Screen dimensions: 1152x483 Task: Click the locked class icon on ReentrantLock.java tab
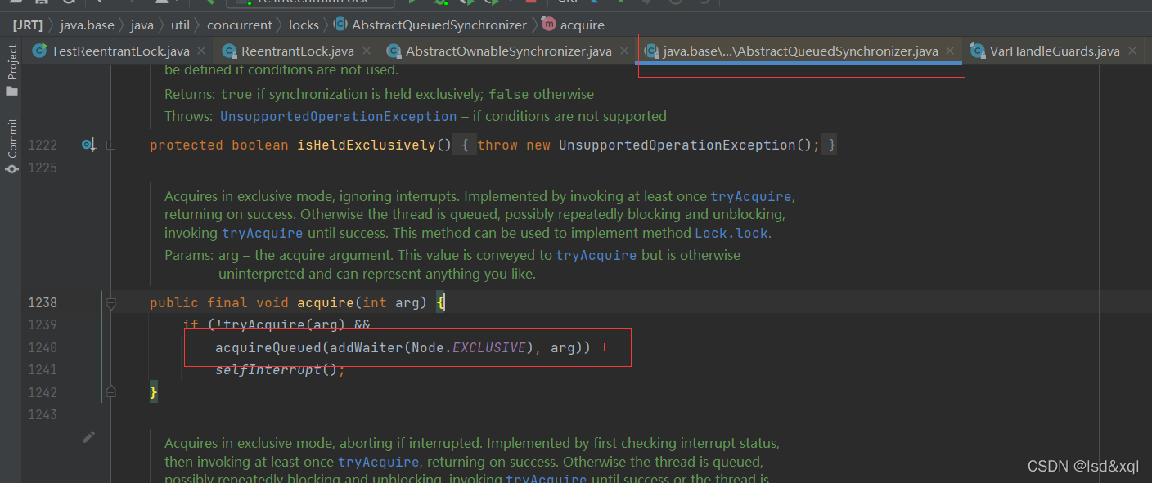point(229,51)
